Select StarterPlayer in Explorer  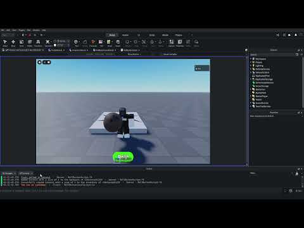(262, 96)
